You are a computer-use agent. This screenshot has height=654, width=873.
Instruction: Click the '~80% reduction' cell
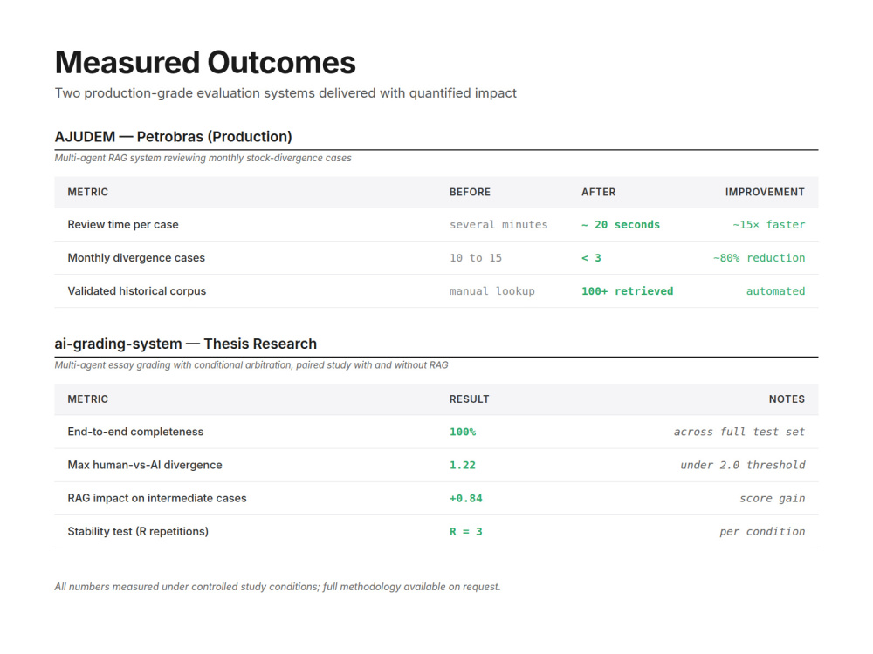point(759,258)
